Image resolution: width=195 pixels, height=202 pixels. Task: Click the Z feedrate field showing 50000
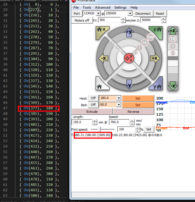click(151, 20)
